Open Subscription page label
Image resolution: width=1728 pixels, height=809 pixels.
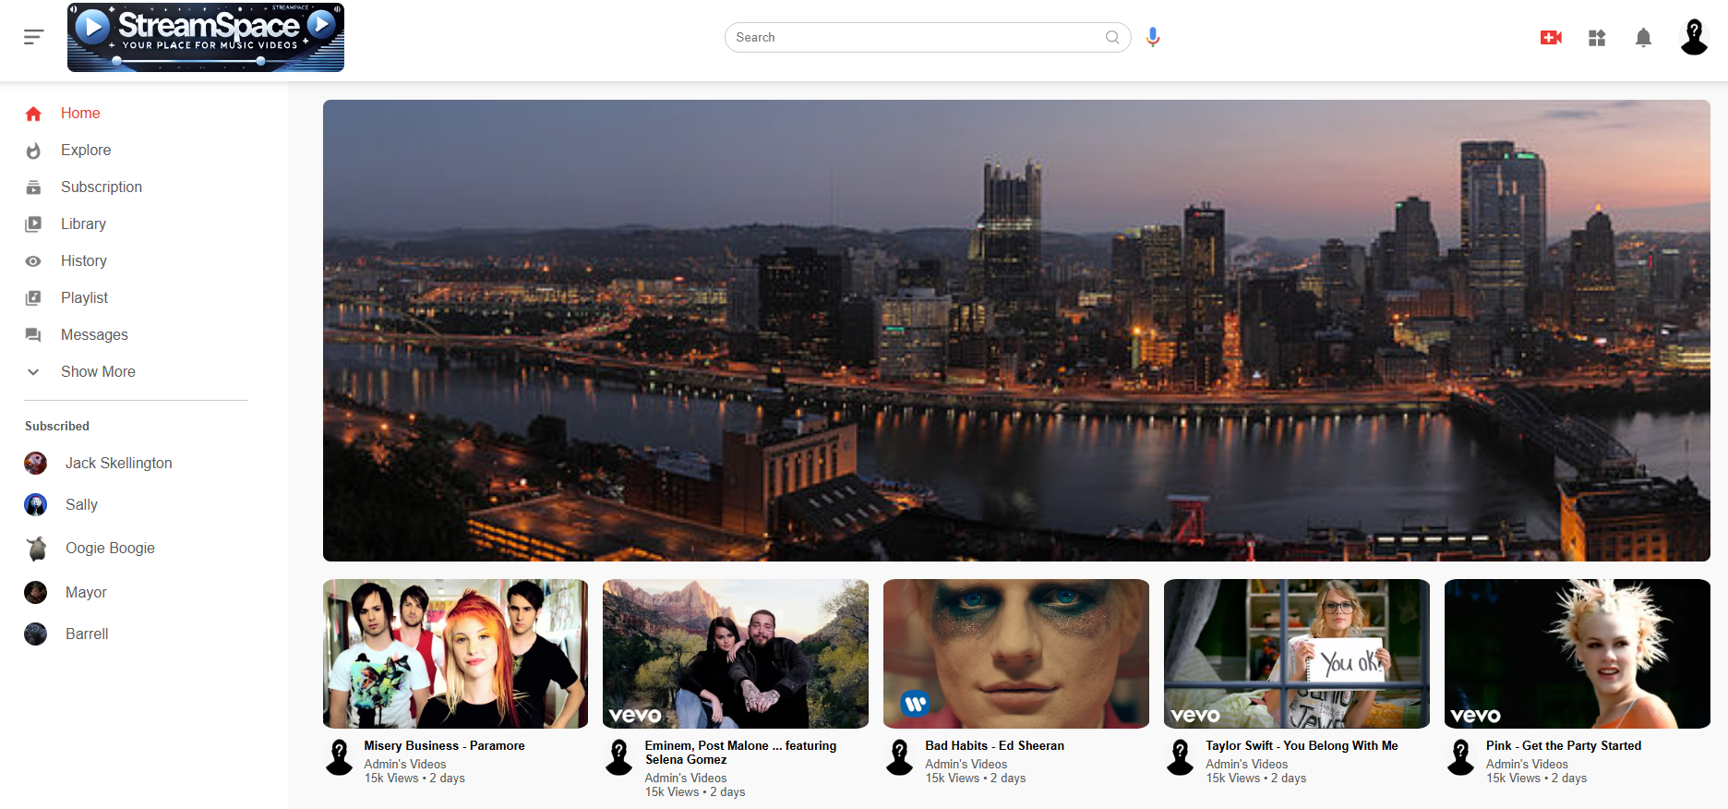click(102, 187)
